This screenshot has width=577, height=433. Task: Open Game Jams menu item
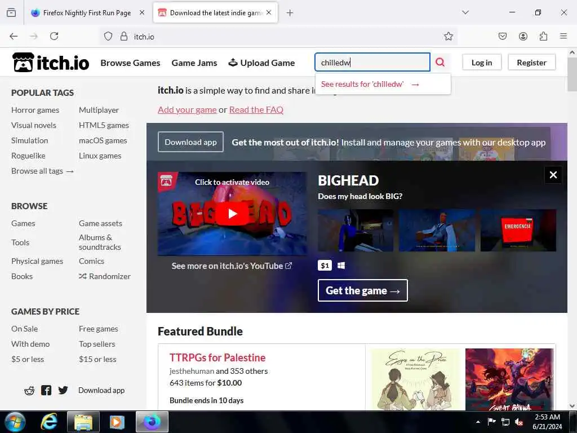point(194,63)
